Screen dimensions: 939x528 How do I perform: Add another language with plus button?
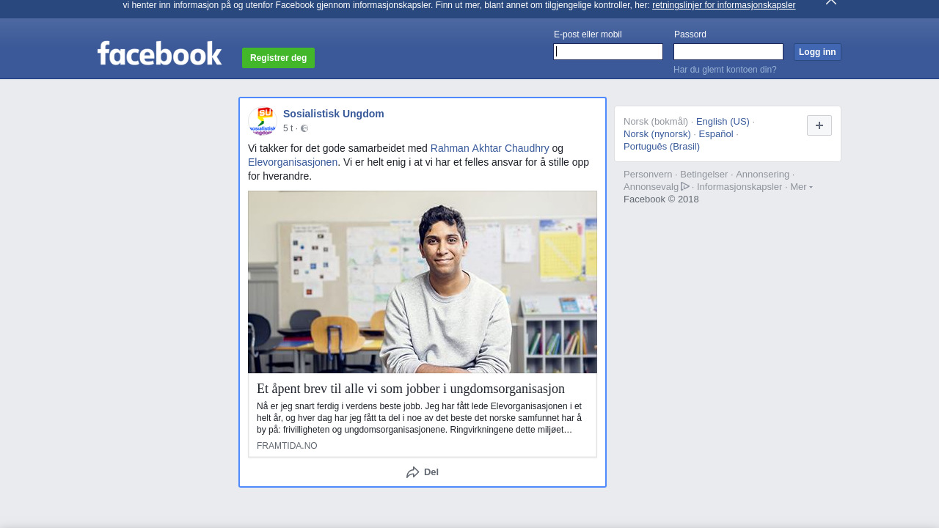point(819,125)
